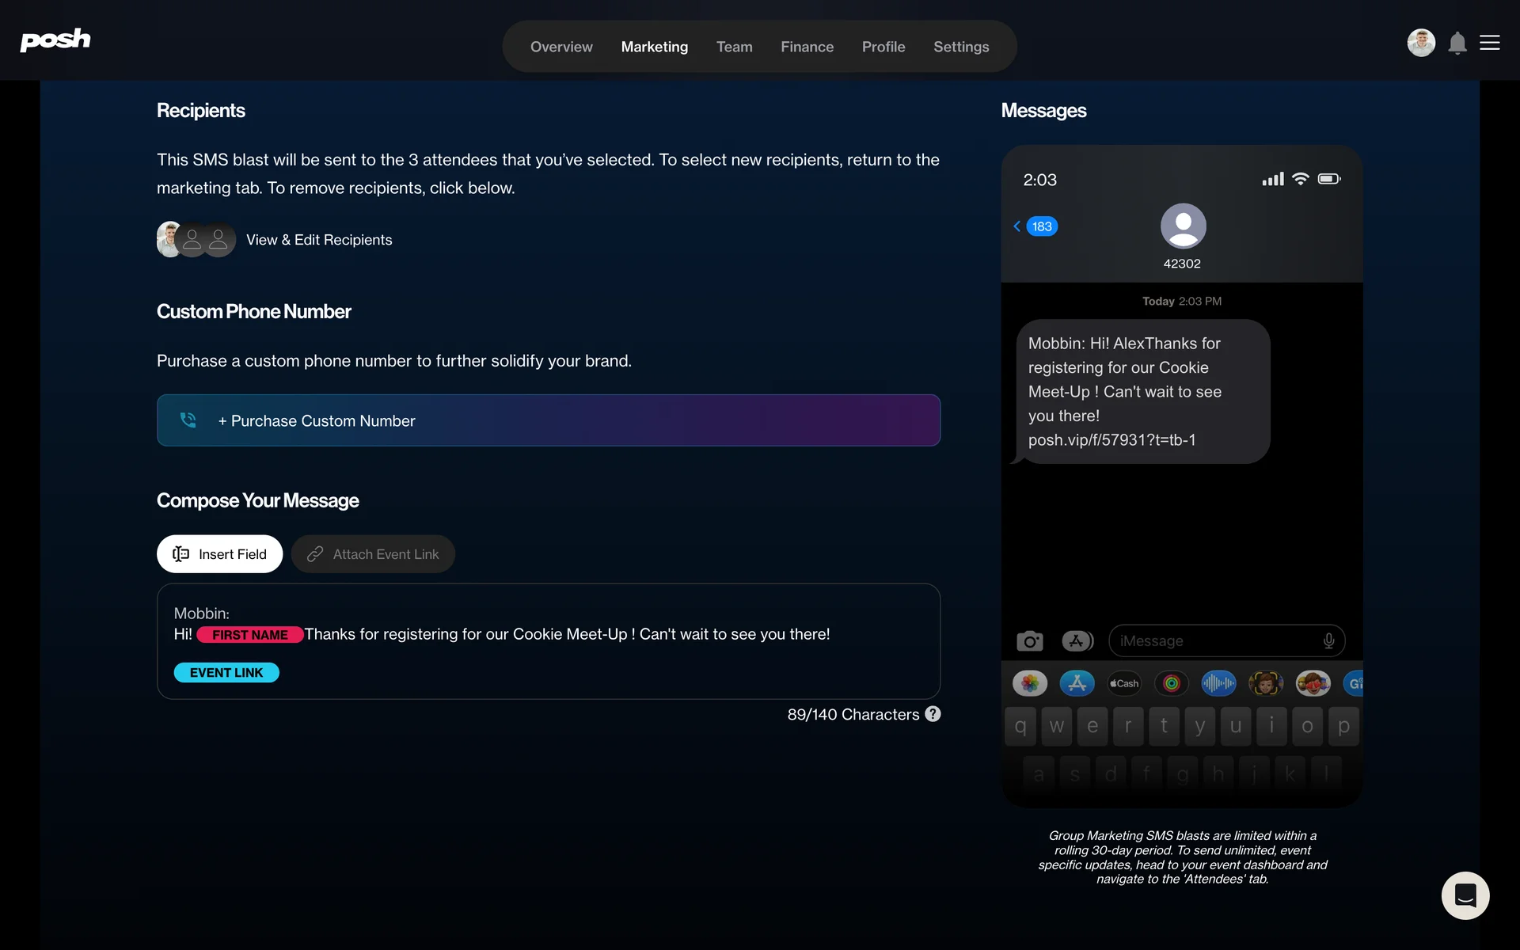Open the hamburger menu
The height and width of the screenshot is (950, 1520).
click(1489, 43)
